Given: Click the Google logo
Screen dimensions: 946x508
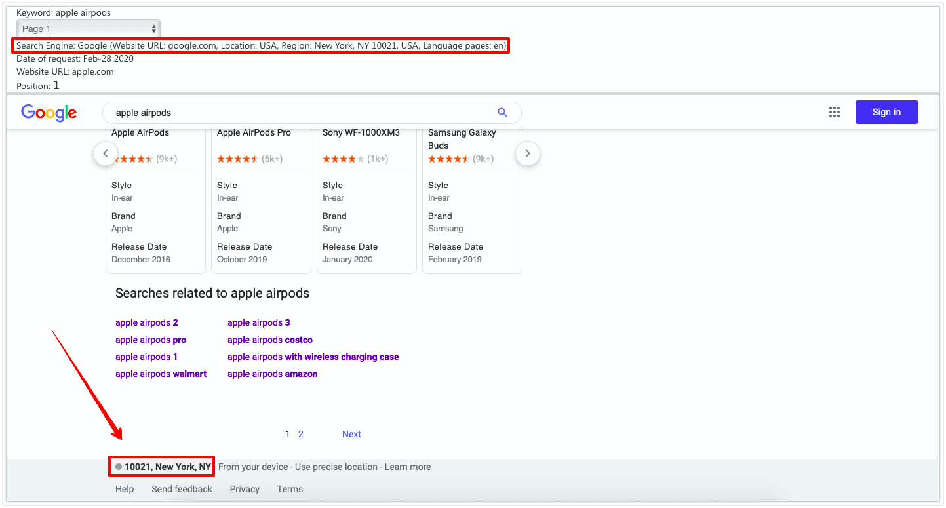Looking at the screenshot, I should pyautogui.click(x=49, y=113).
